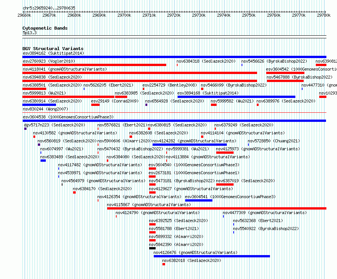
Task: Select the dgv5717n223 purple marker
Action: pyautogui.click(x=25, y=129)
